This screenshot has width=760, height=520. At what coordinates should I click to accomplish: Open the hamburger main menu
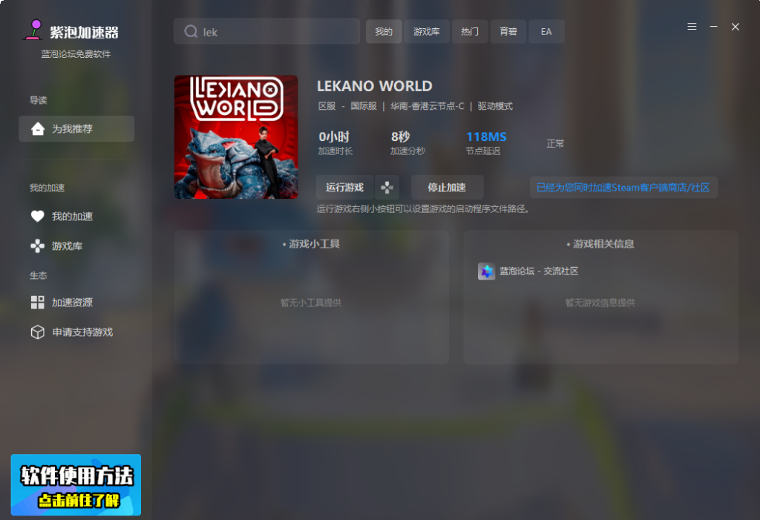pyautogui.click(x=692, y=27)
